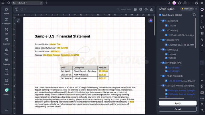Open the Protect tool
The height and width of the screenshot is (115, 205).
point(6,92)
